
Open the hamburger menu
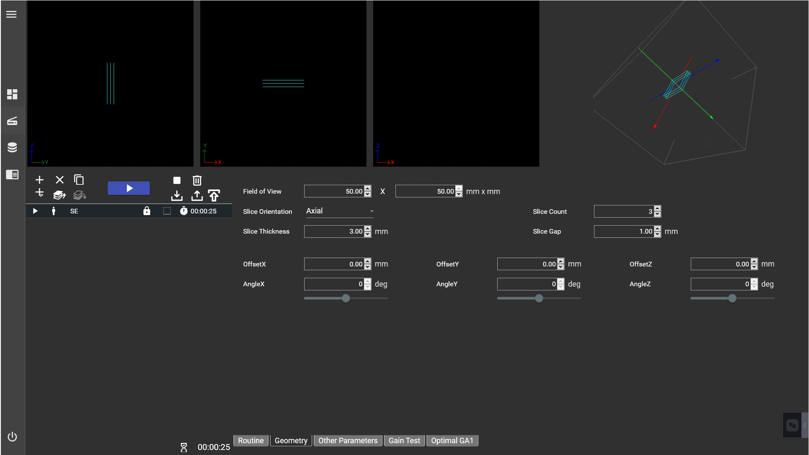click(11, 14)
